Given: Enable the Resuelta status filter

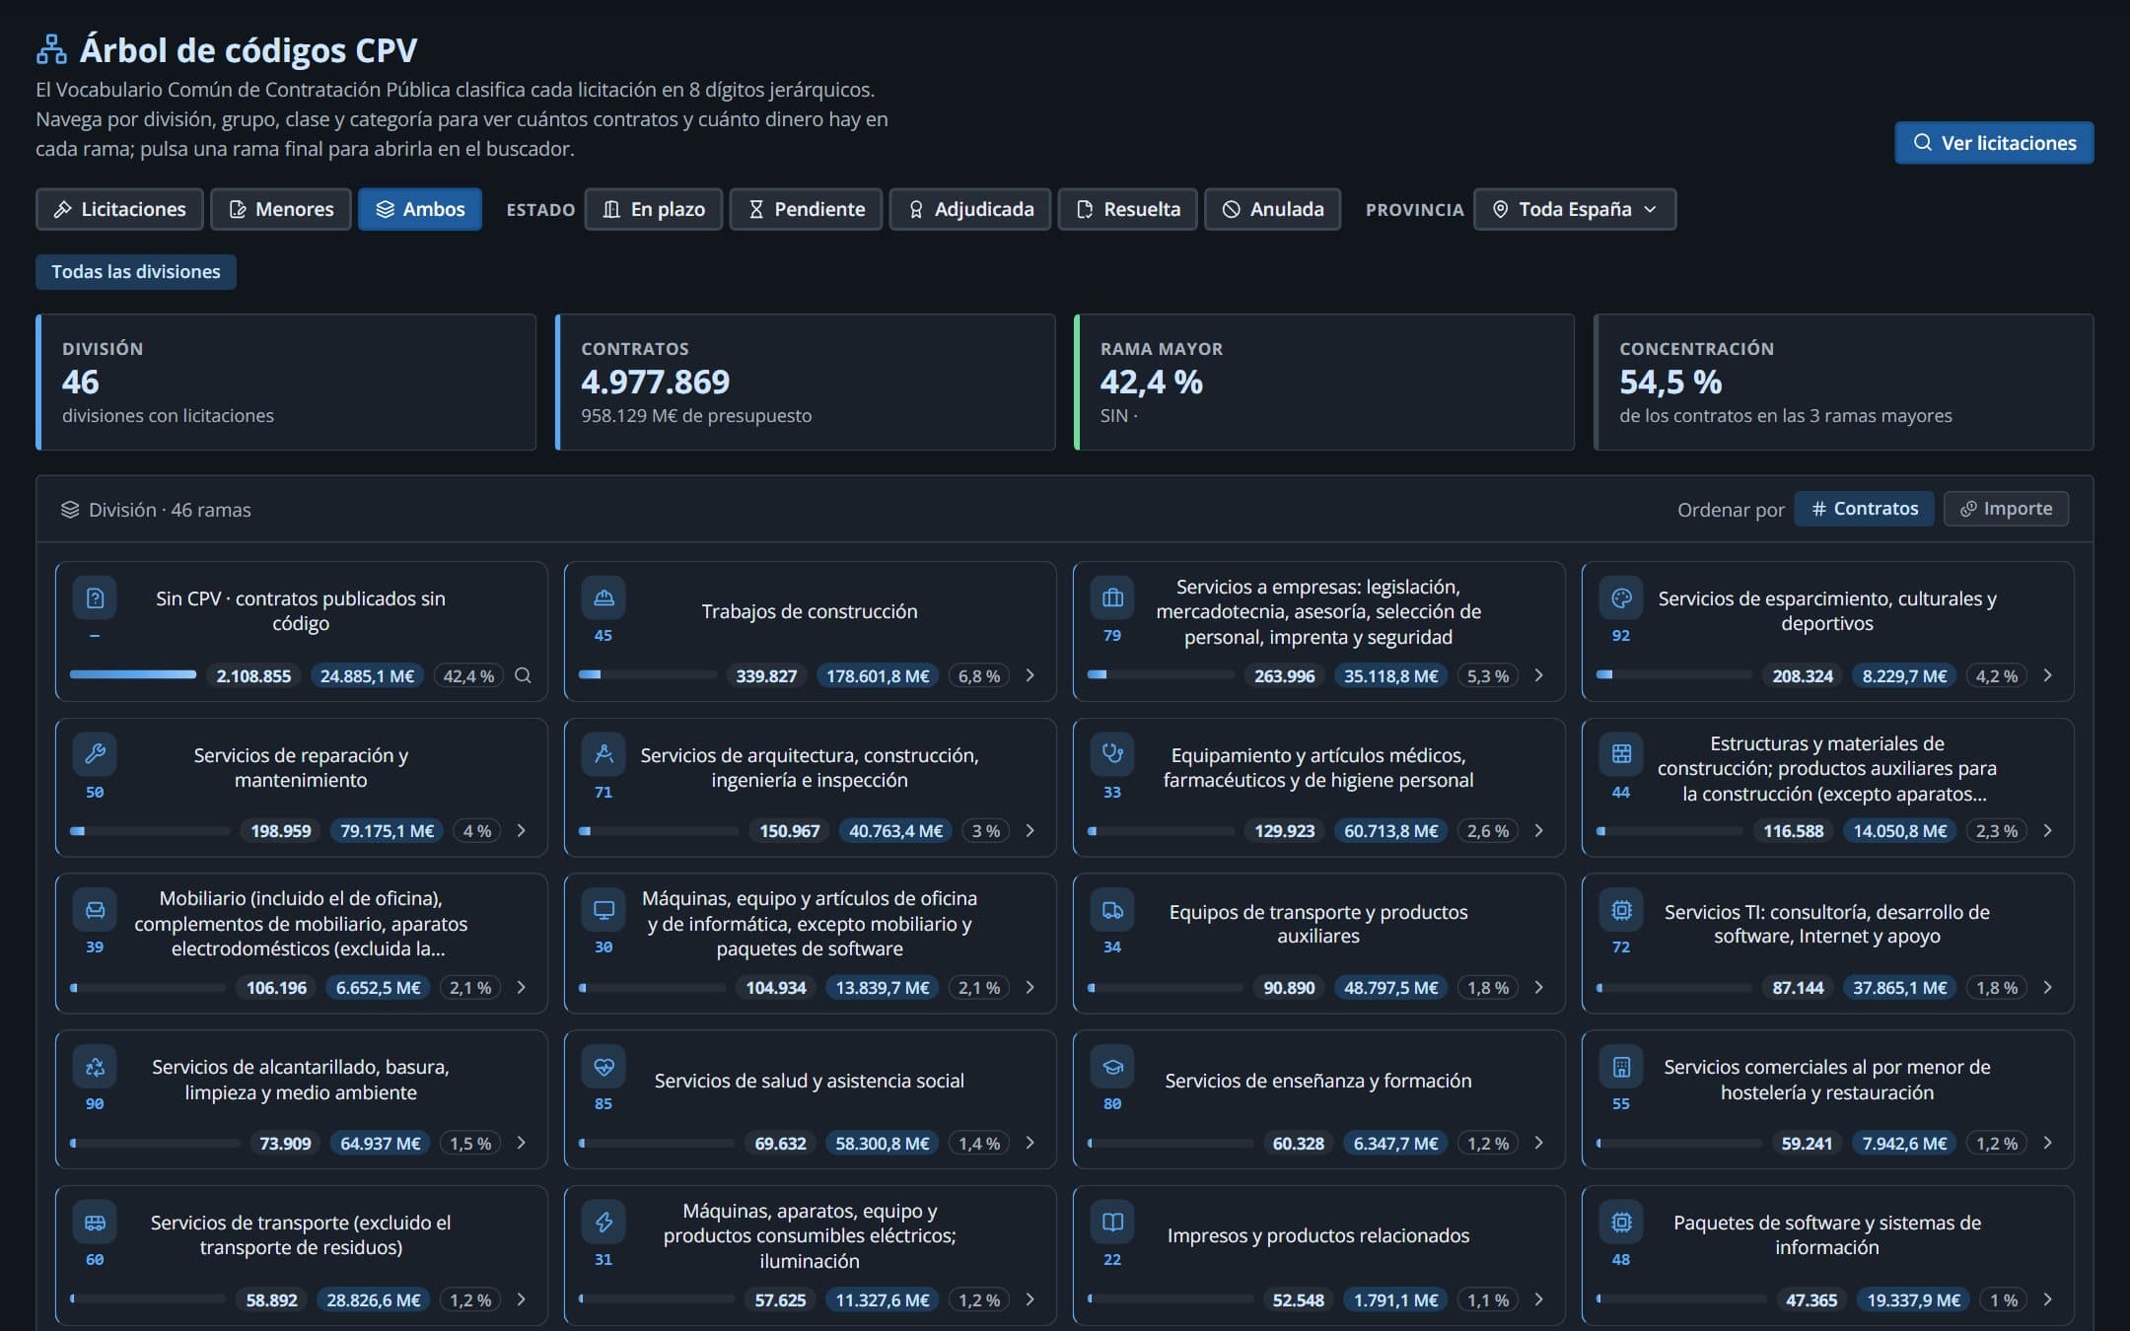Looking at the screenshot, I should (x=1128, y=209).
